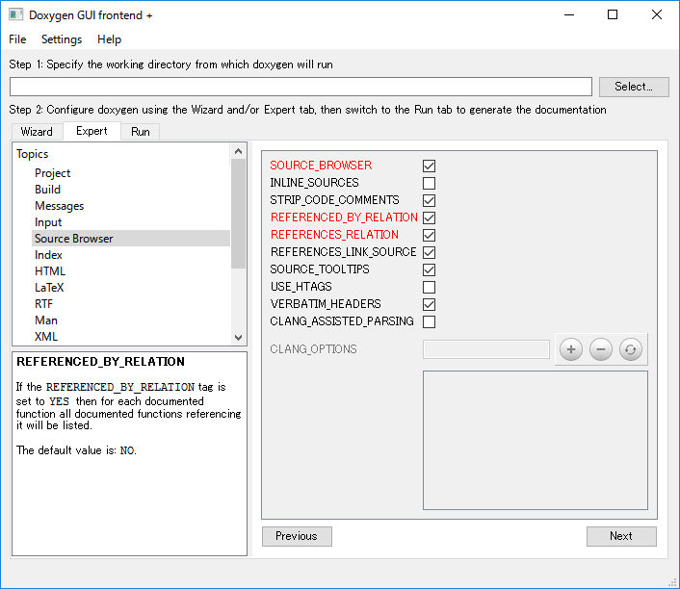Click the CLANG_ASSISTED_PARSING option label

coord(342,321)
